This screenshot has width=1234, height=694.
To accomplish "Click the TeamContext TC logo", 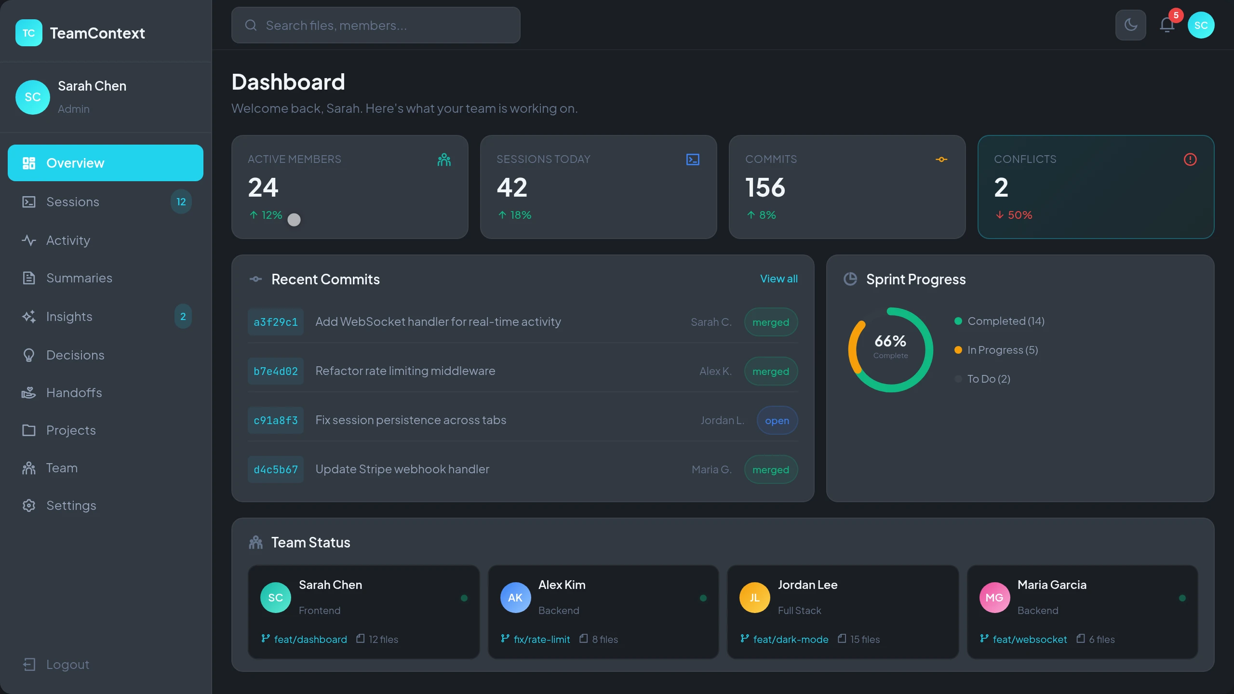I will pos(29,33).
